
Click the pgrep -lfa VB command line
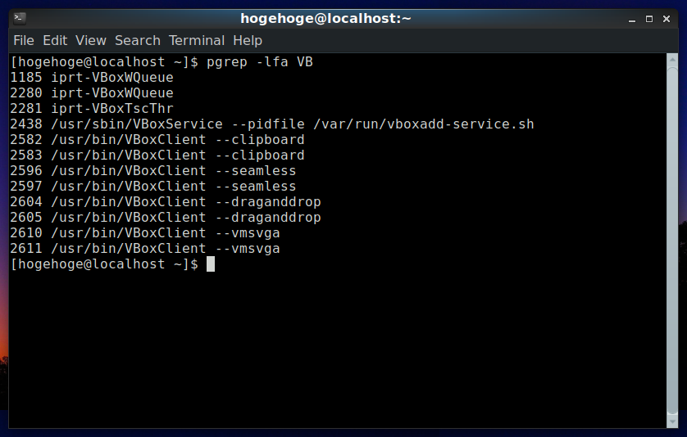tap(162, 62)
